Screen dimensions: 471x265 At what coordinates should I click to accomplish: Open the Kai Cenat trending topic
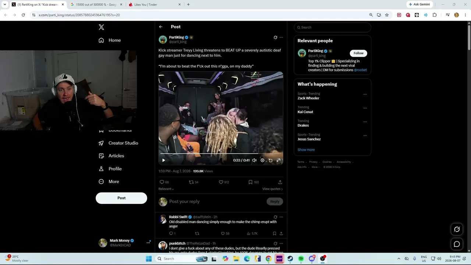point(305,112)
